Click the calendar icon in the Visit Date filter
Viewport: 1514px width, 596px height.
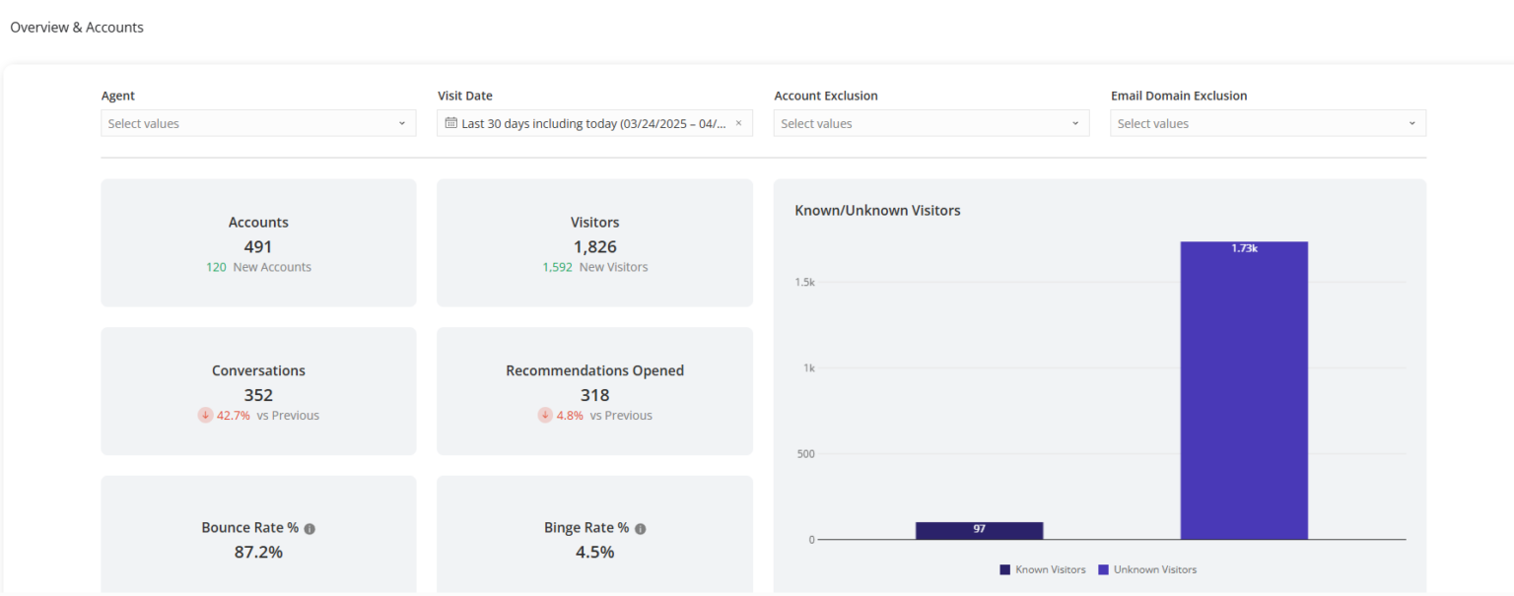450,122
